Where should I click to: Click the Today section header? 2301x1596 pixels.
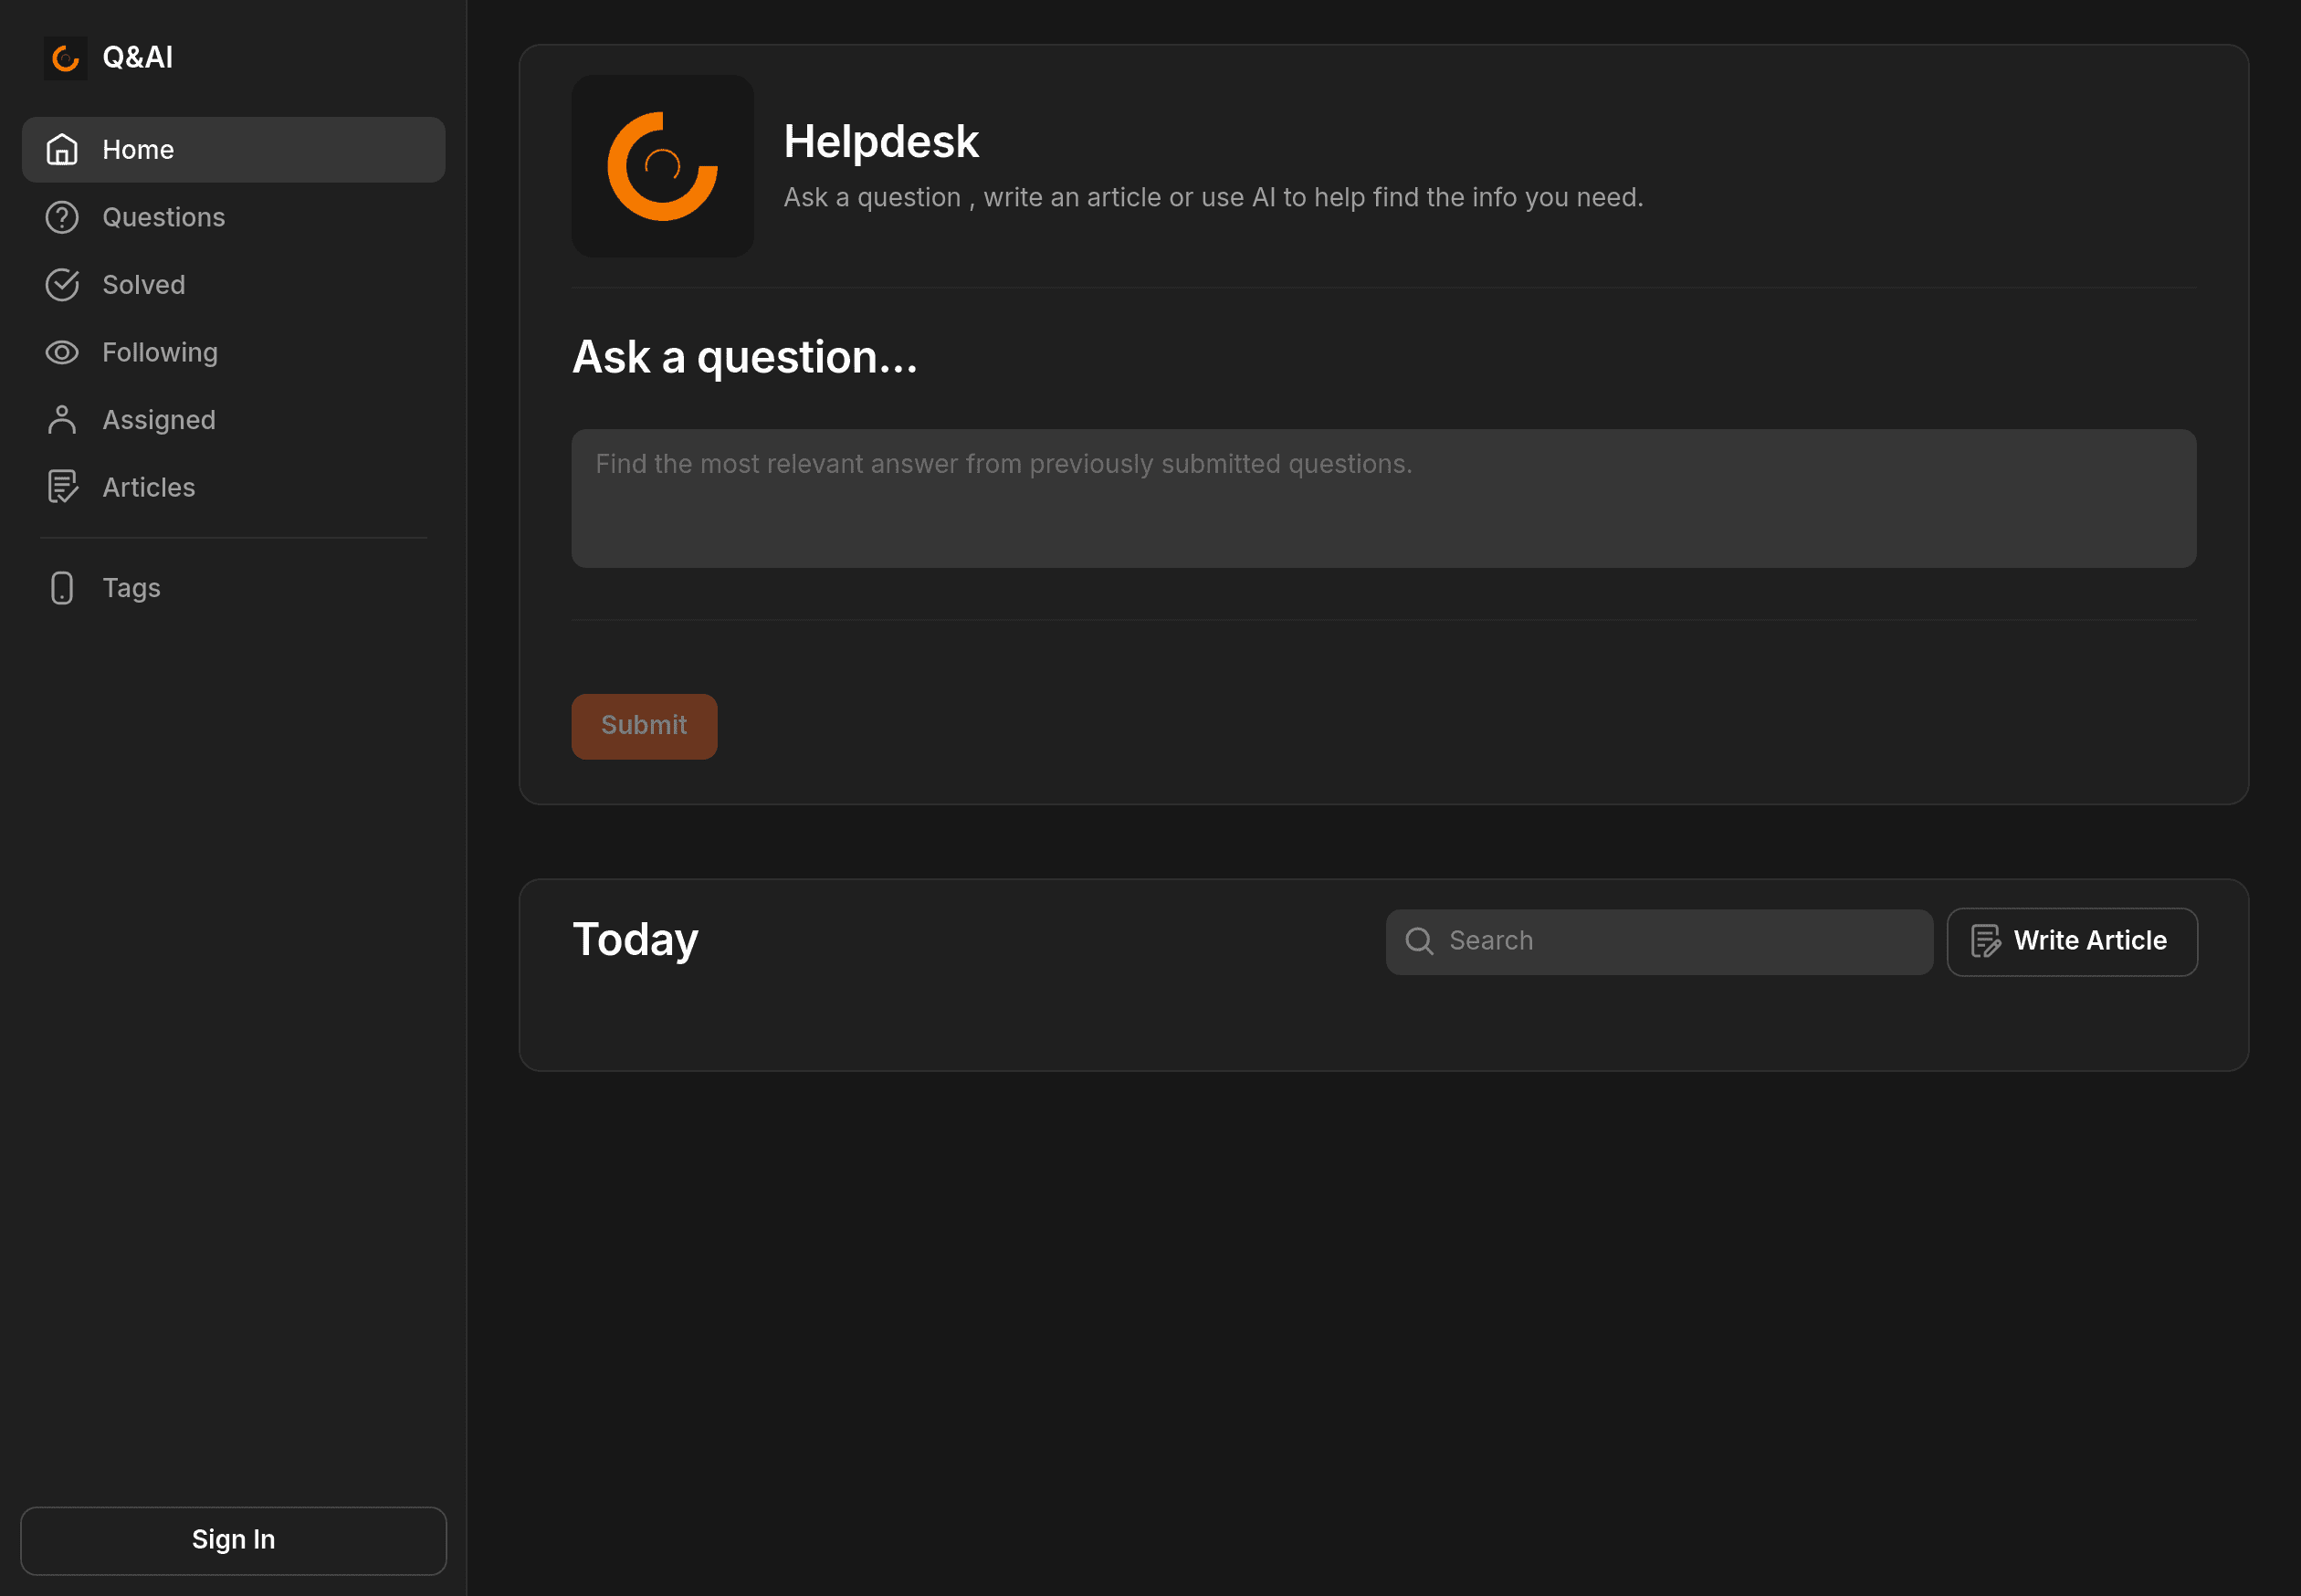click(635, 940)
